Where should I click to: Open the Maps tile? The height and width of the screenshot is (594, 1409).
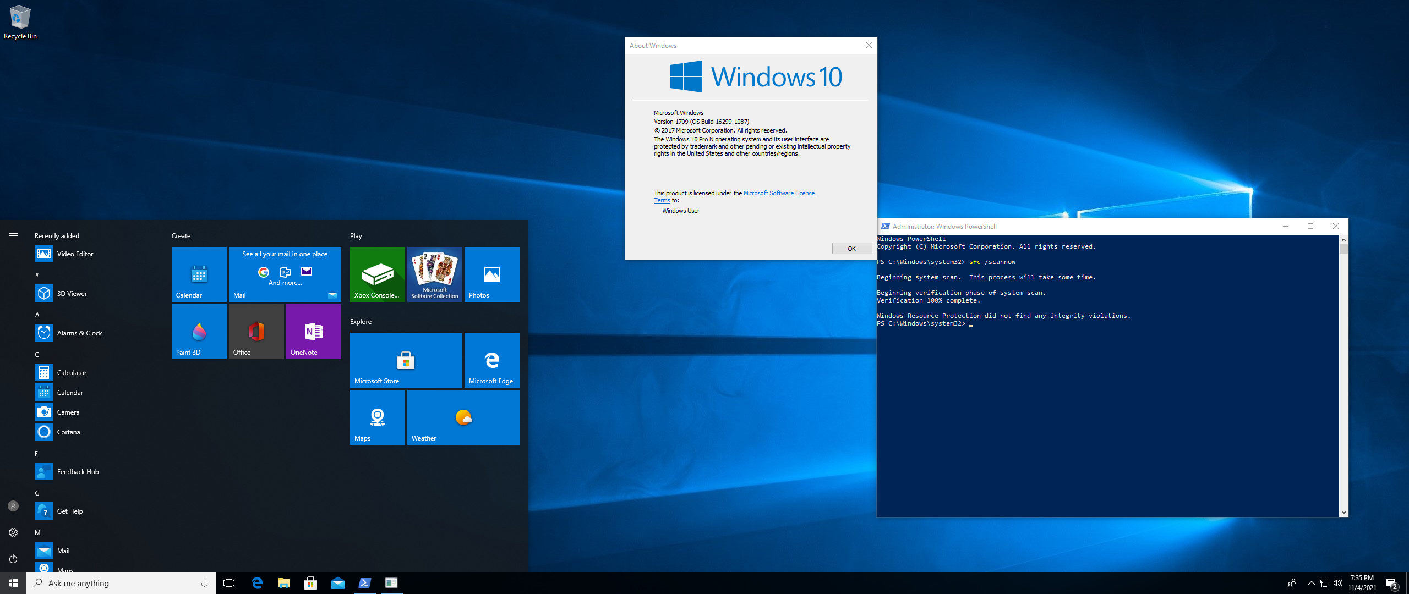click(x=378, y=417)
